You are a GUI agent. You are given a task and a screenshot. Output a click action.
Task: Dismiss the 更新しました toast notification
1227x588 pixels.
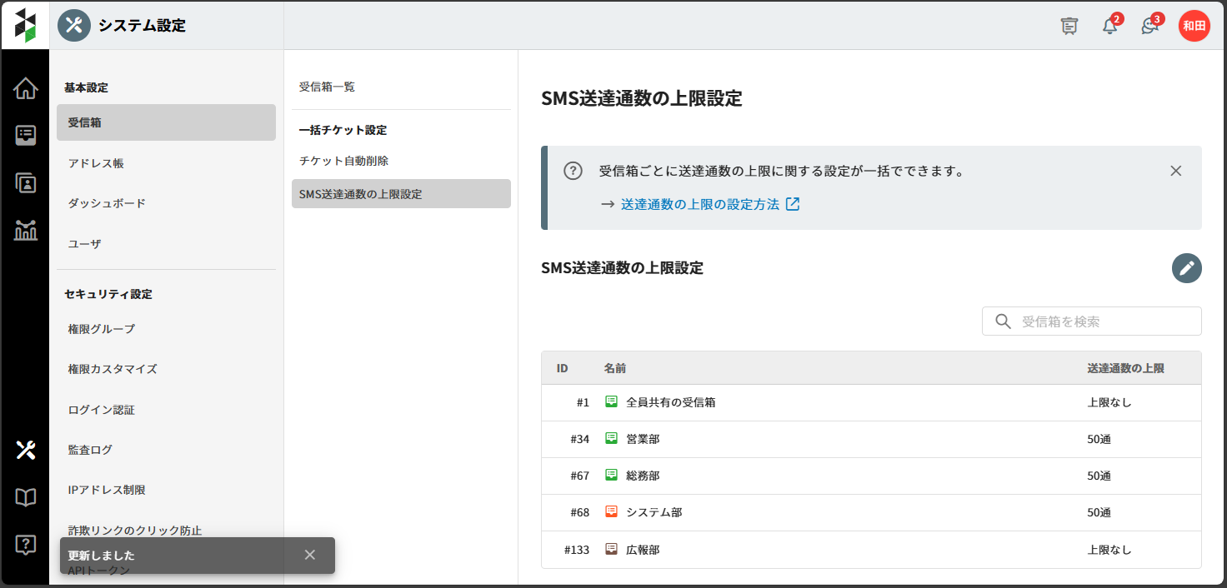click(310, 555)
